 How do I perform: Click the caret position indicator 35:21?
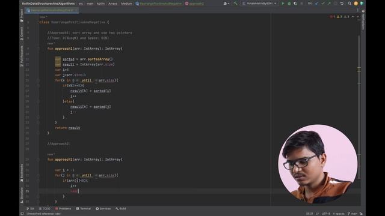pos(309,214)
